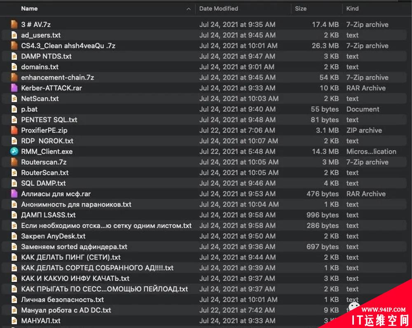Select the ad_users.txt file icon
Screen dimensions: 412x328
coord(14,35)
